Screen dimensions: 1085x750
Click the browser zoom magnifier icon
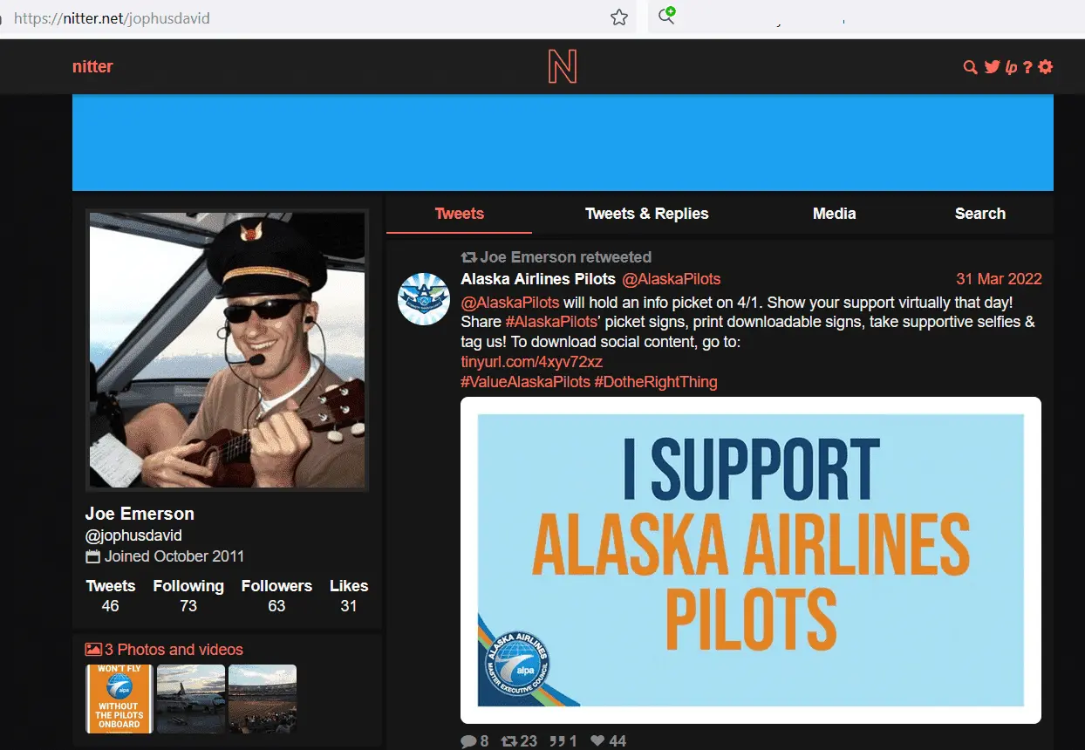pos(667,16)
